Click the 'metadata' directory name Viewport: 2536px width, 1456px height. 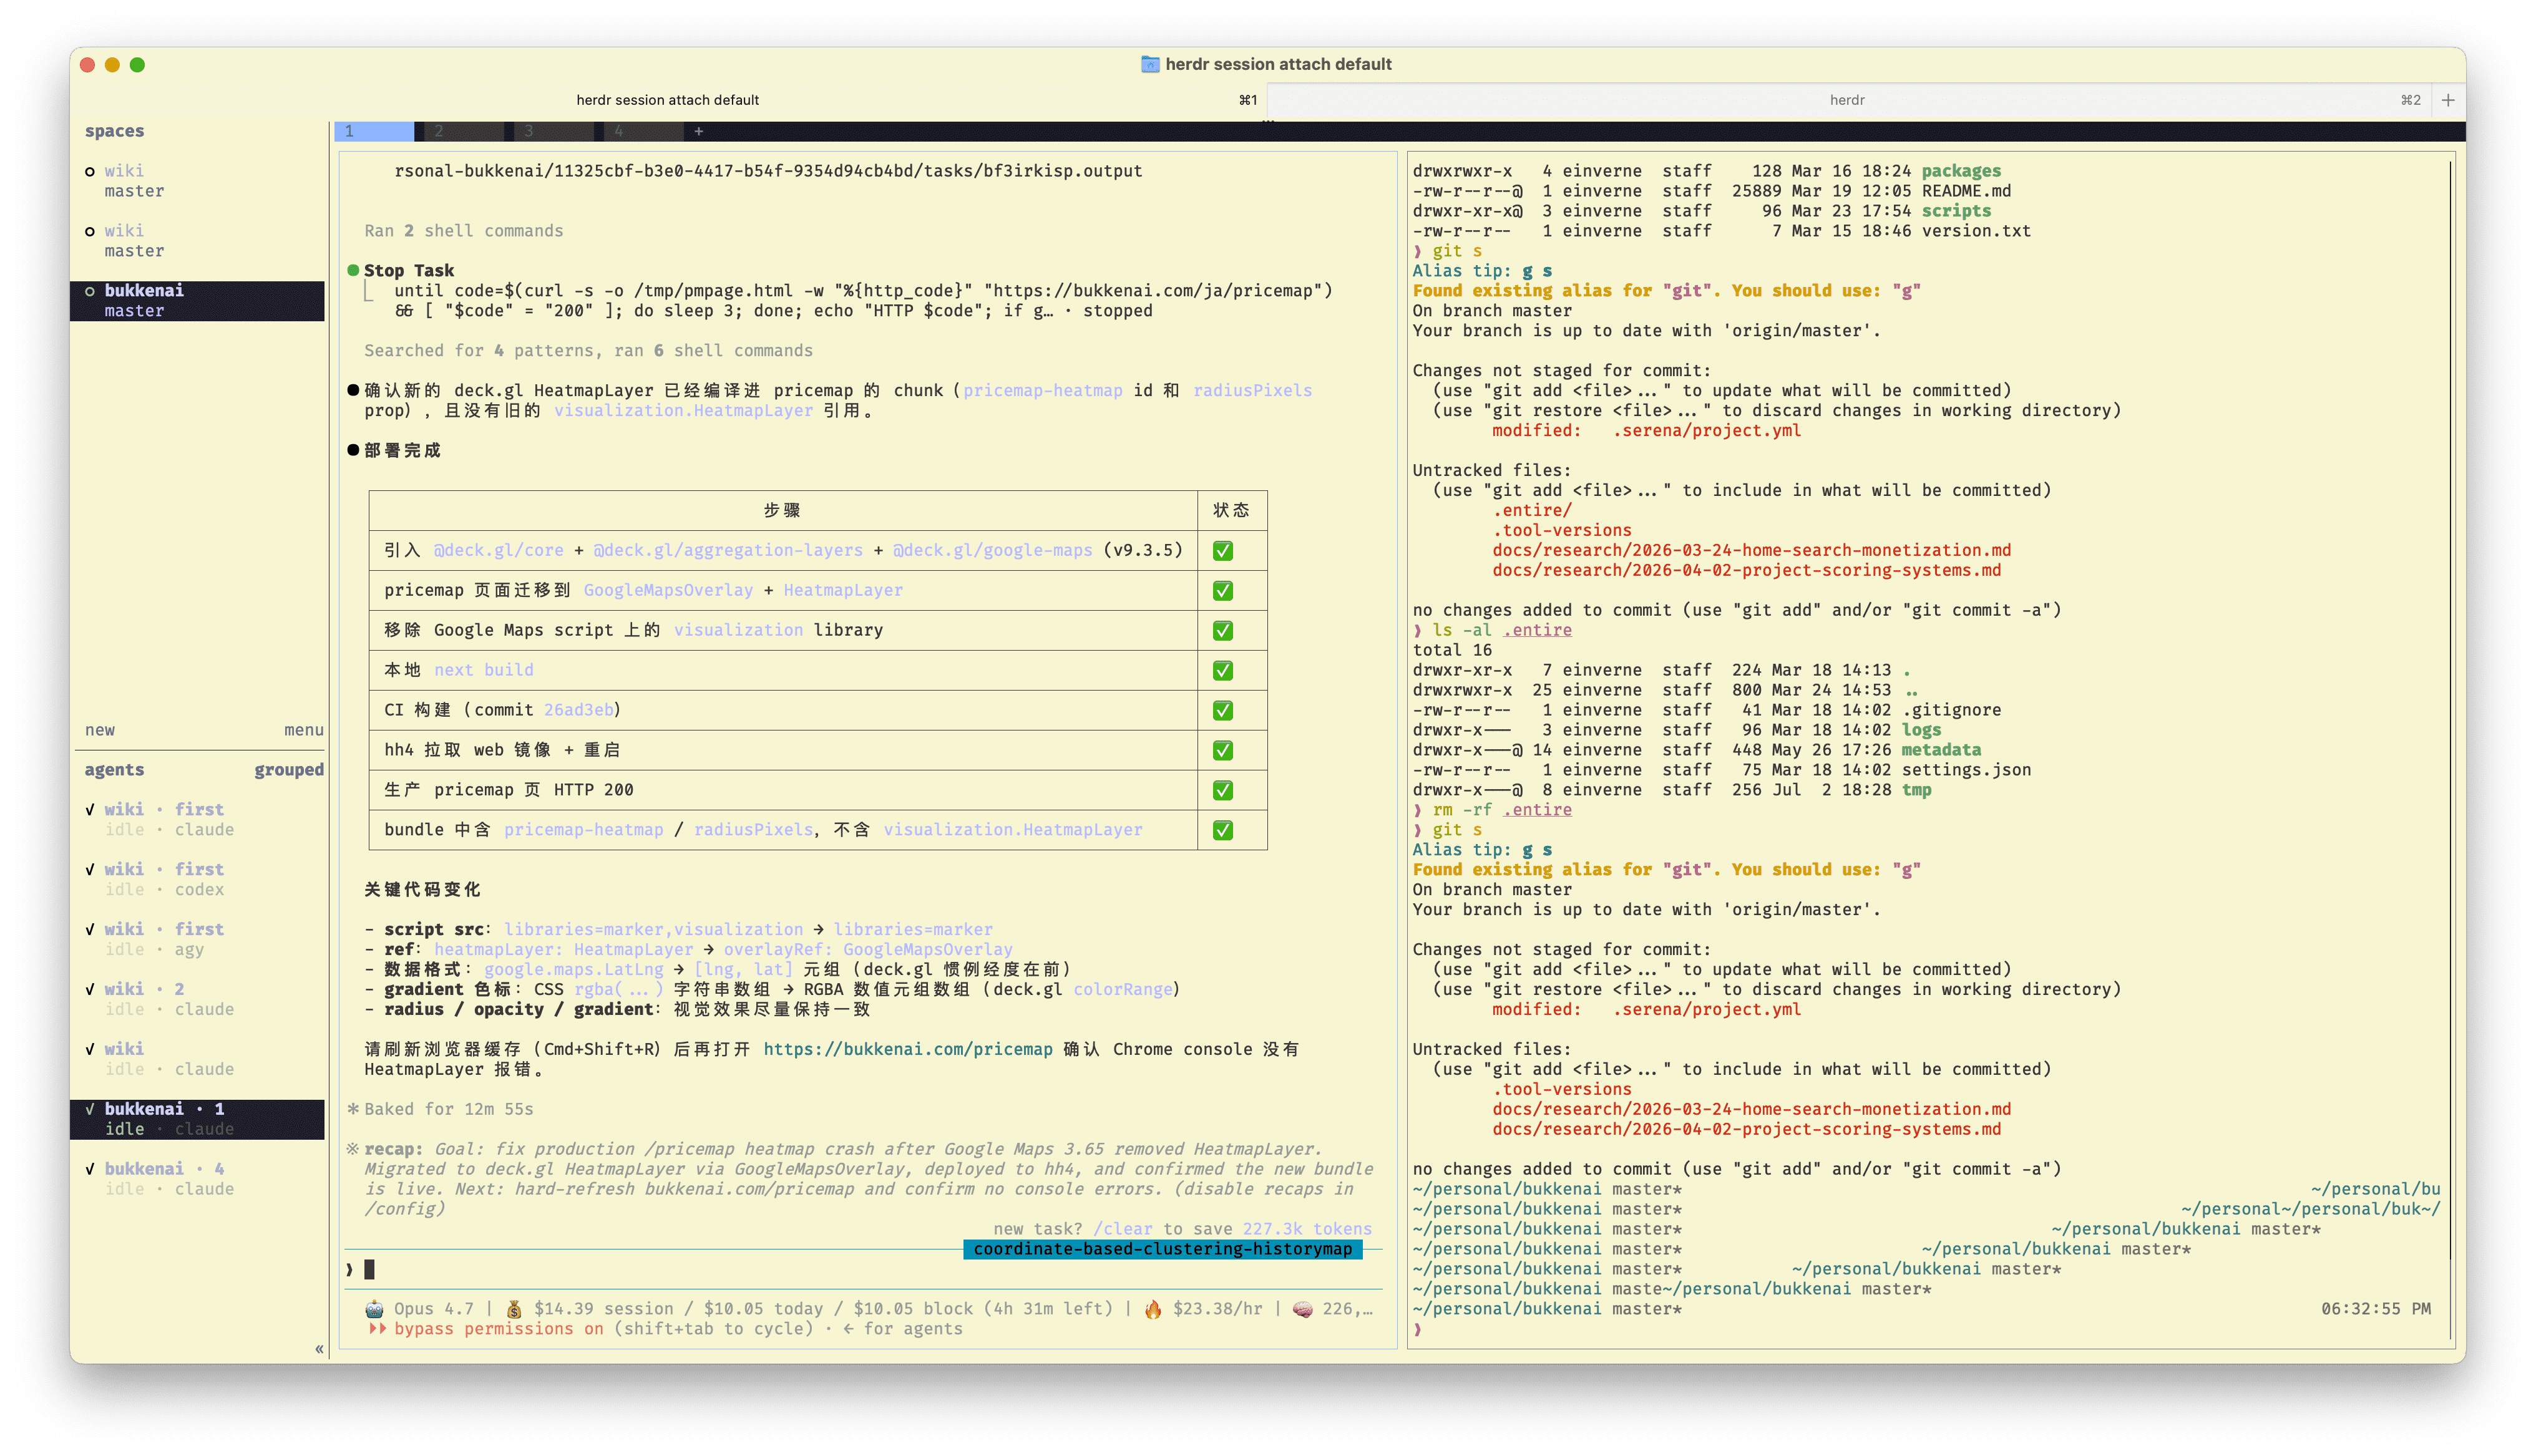click(x=1941, y=750)
